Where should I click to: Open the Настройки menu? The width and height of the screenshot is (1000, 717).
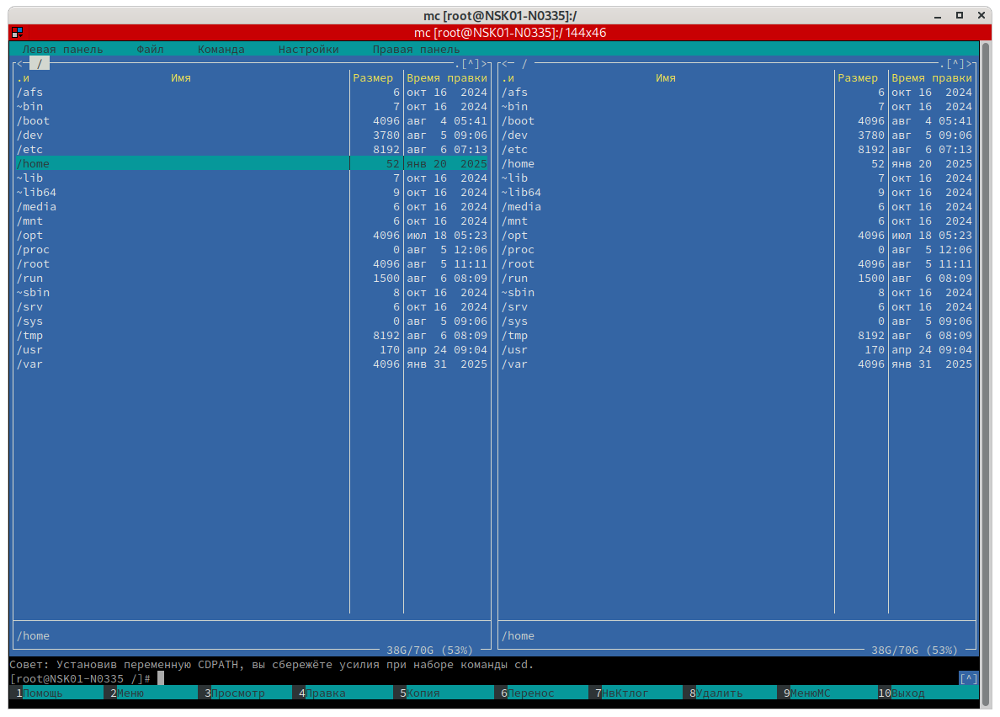[308, 50]
